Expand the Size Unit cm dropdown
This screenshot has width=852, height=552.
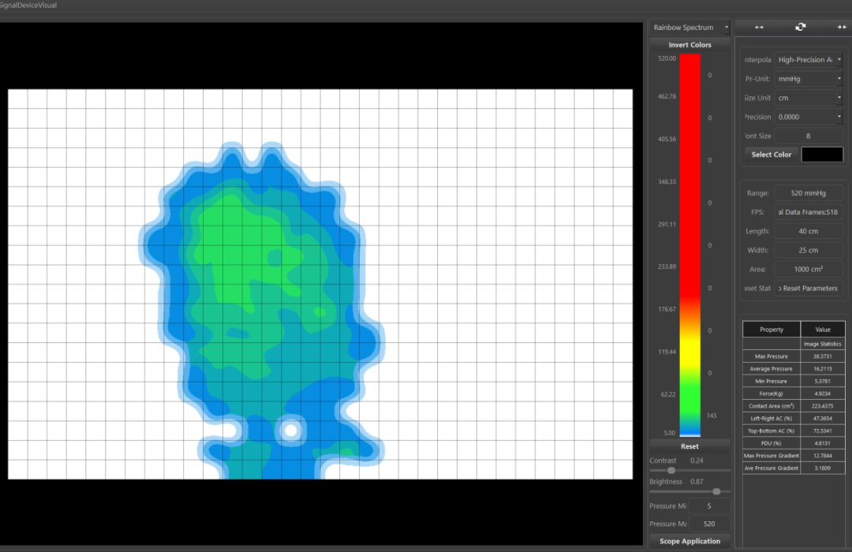point(809,98)
